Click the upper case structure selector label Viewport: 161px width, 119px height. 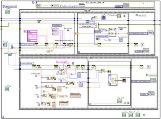coord(87,10)
